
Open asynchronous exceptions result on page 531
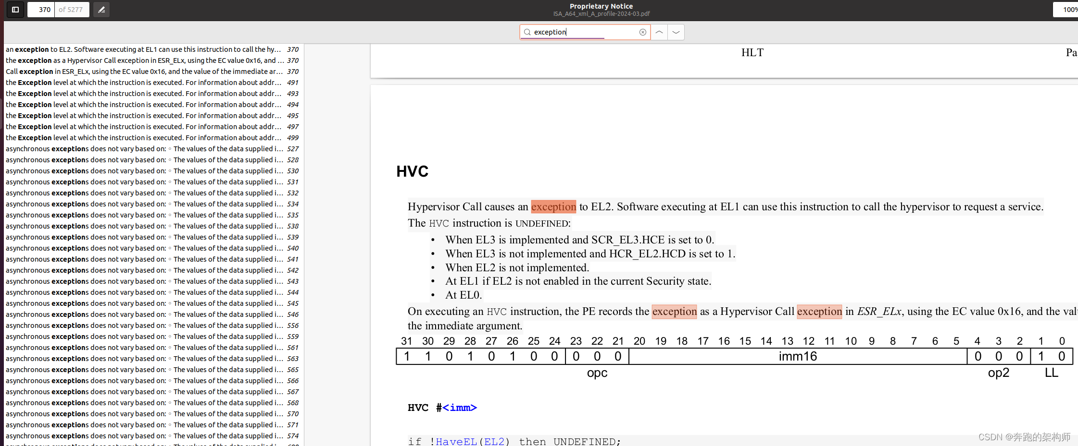click(x=152, y=182)
